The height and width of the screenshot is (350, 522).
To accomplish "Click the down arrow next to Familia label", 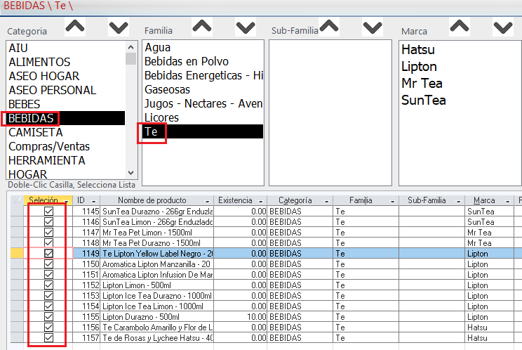I will tap(246, 27).
